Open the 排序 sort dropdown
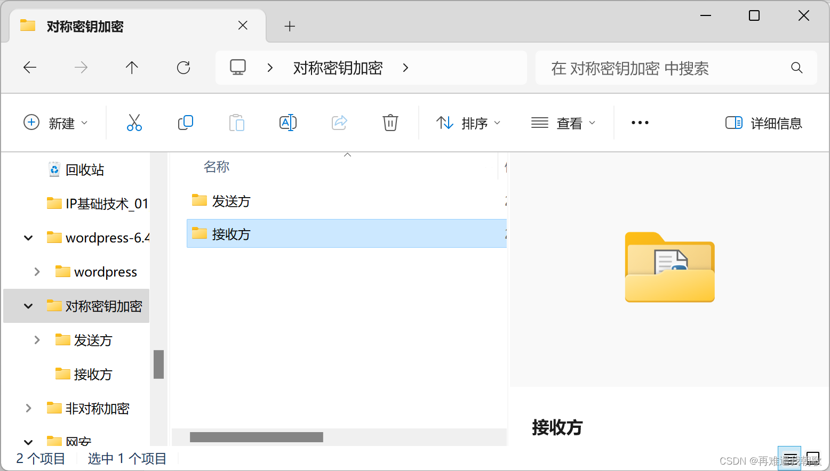Screen dimensions: 830x471 468,123
